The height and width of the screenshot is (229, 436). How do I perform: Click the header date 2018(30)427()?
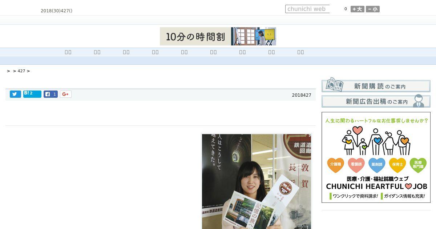[56, 11]
